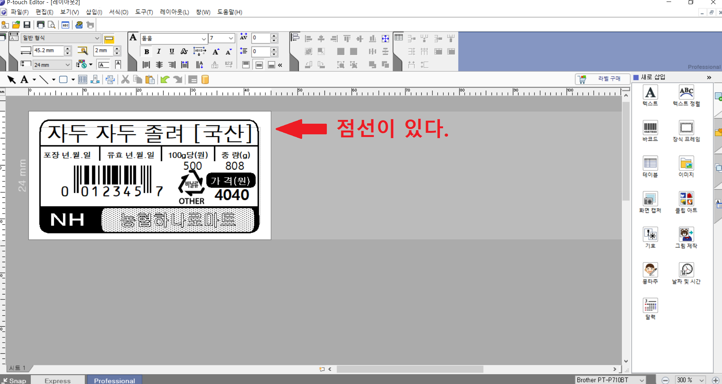This screenshot has width=722, height=384.
Task: Toggle landscape label orientation
Action: pos(104,65)
